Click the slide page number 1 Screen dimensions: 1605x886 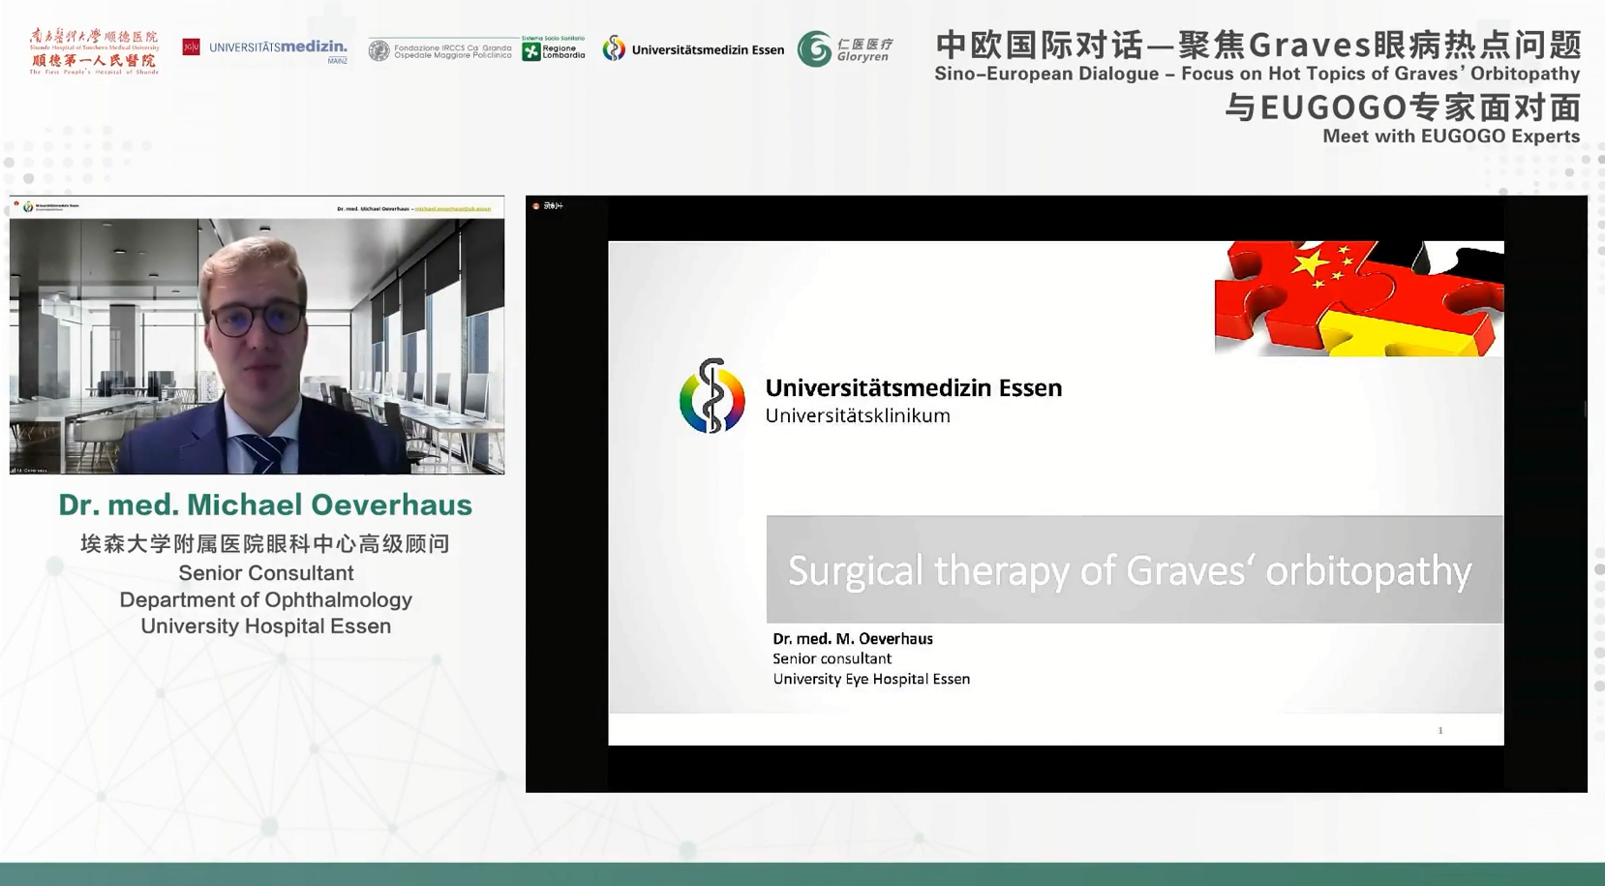point(1439,730)
